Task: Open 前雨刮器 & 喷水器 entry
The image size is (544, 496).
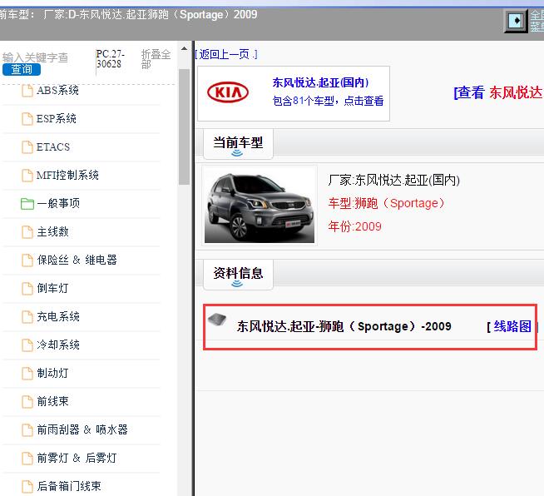Action: pyautogui.click(x=82, y=429)
